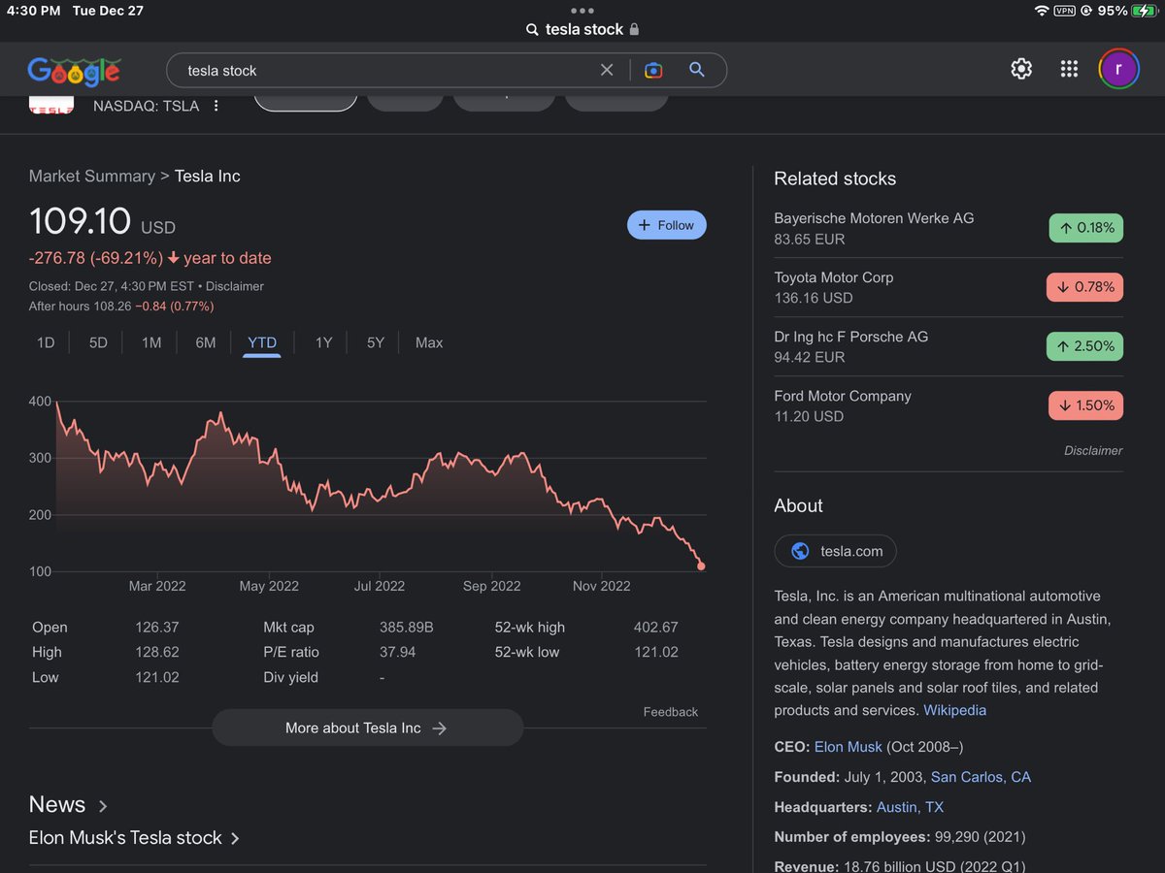Click the Google holiday logo
The image size is (1165, 873).
point(74,71)
